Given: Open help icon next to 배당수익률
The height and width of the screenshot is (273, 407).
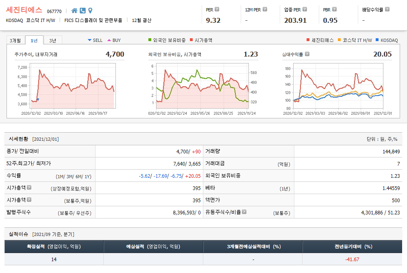Looking at the screenshot, I should coord(387,9).
